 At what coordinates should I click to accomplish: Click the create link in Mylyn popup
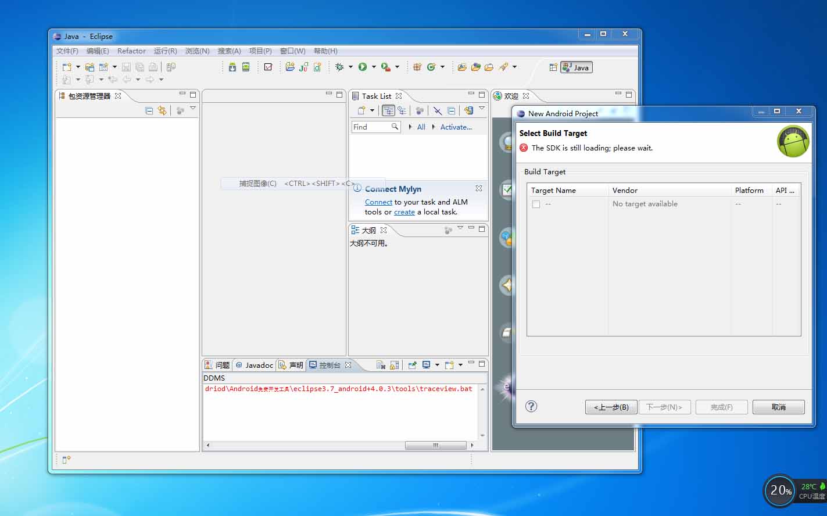[x=404, y=212]
